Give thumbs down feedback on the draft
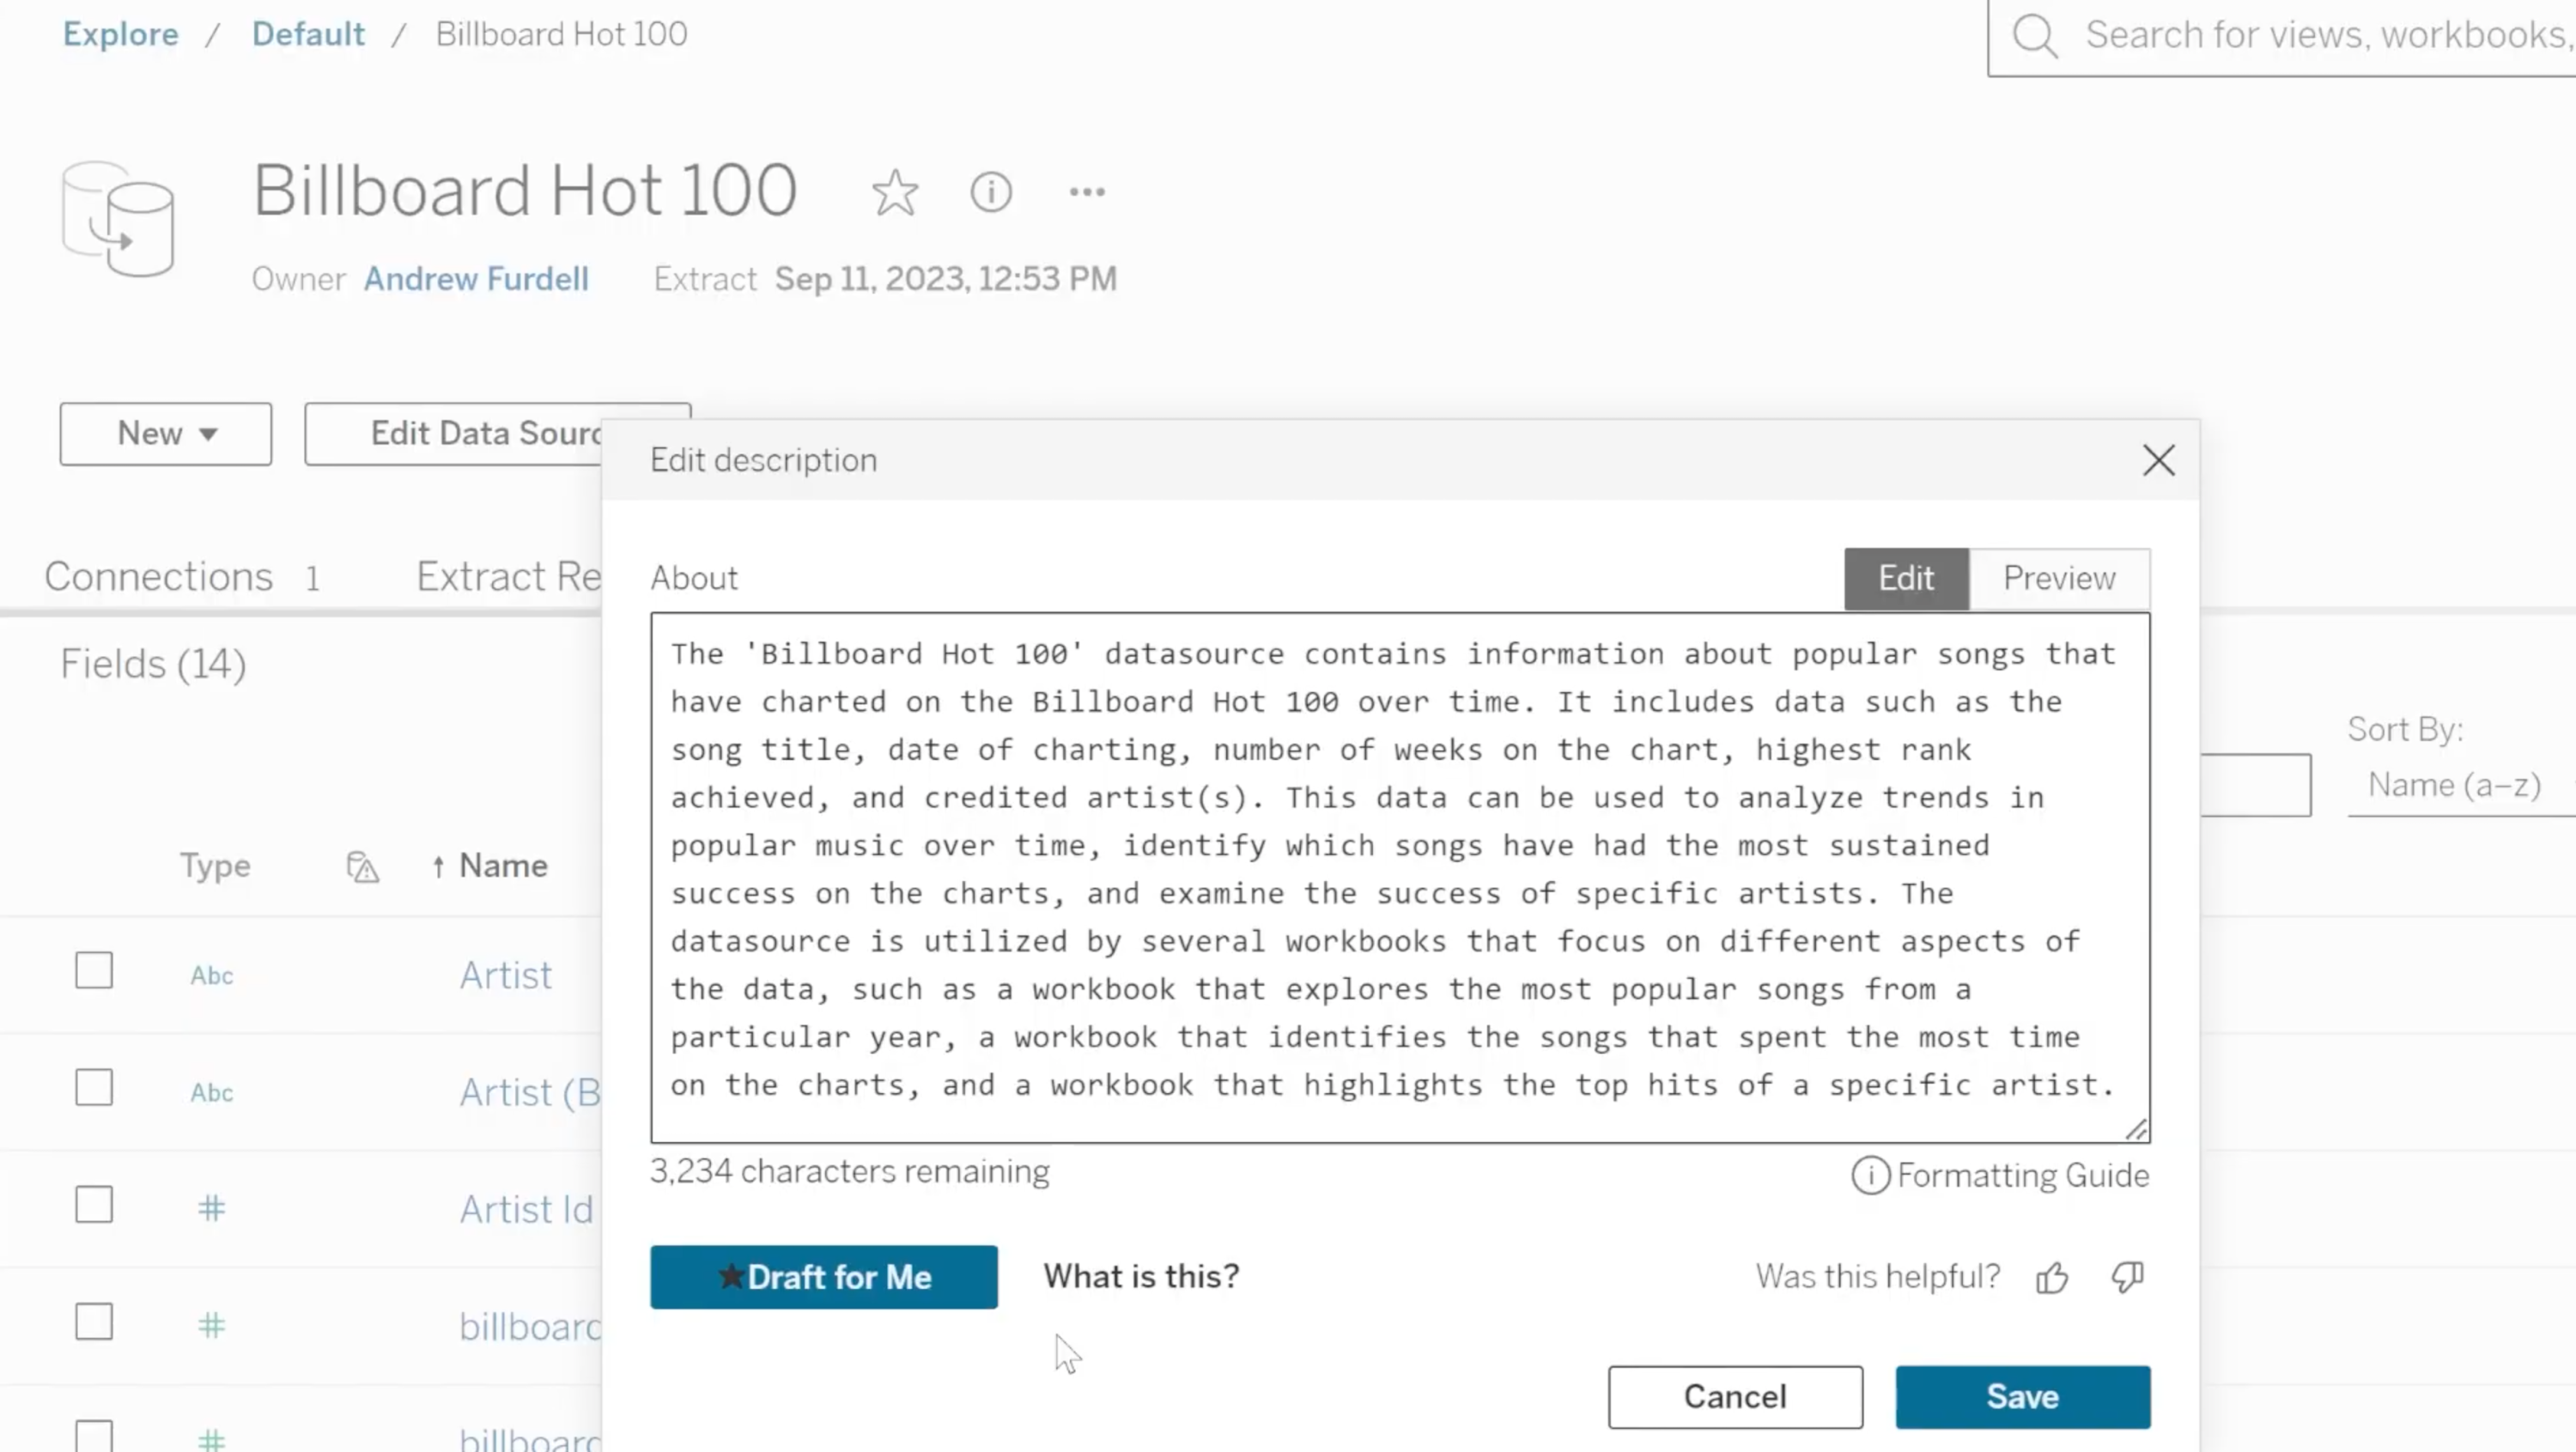 point(2126,1277)
